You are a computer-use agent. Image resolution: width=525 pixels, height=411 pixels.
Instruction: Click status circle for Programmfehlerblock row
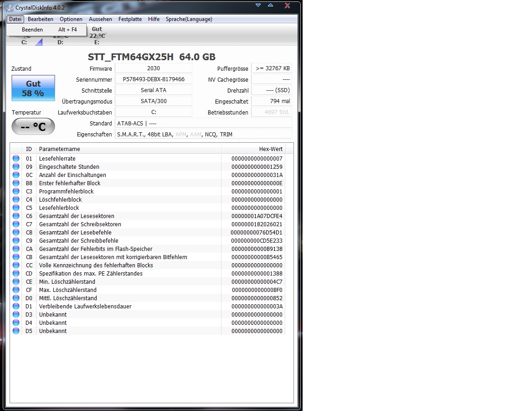[x=16, y=191]
